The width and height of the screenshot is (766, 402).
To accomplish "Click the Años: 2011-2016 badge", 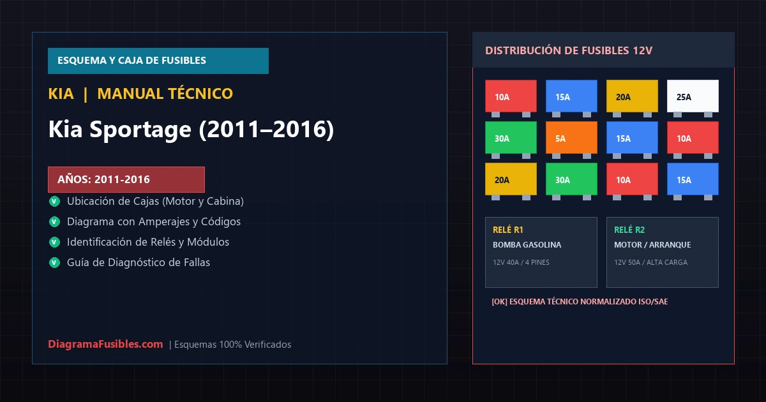I will point(126,179).
